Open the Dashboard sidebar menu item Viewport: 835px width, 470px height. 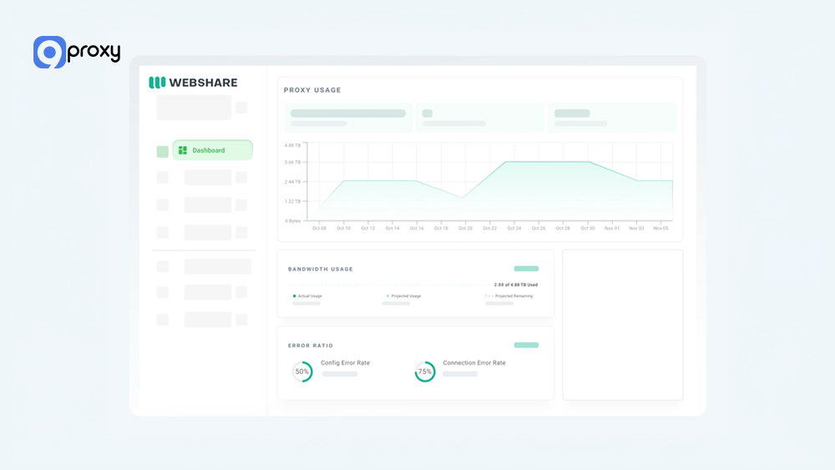tap(212, 150)
